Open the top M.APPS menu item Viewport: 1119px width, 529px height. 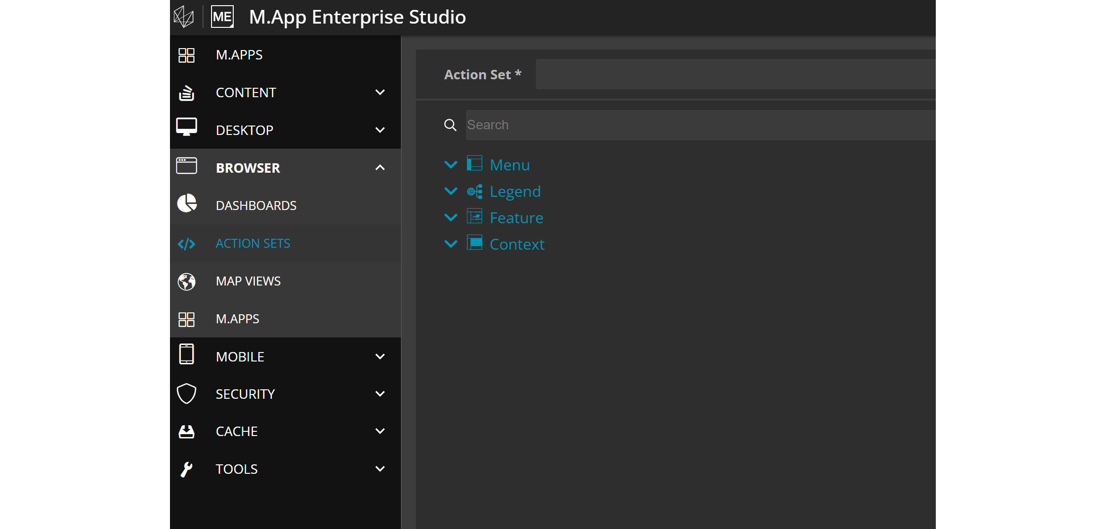click(239, 55)
